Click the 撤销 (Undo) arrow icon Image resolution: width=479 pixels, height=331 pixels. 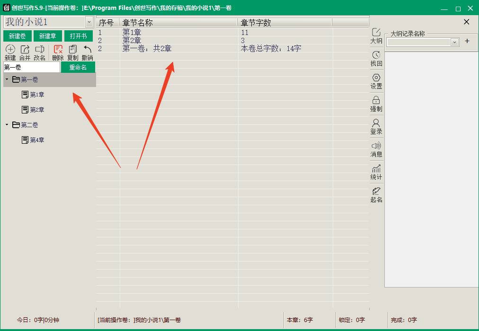(x=88, y=50)
